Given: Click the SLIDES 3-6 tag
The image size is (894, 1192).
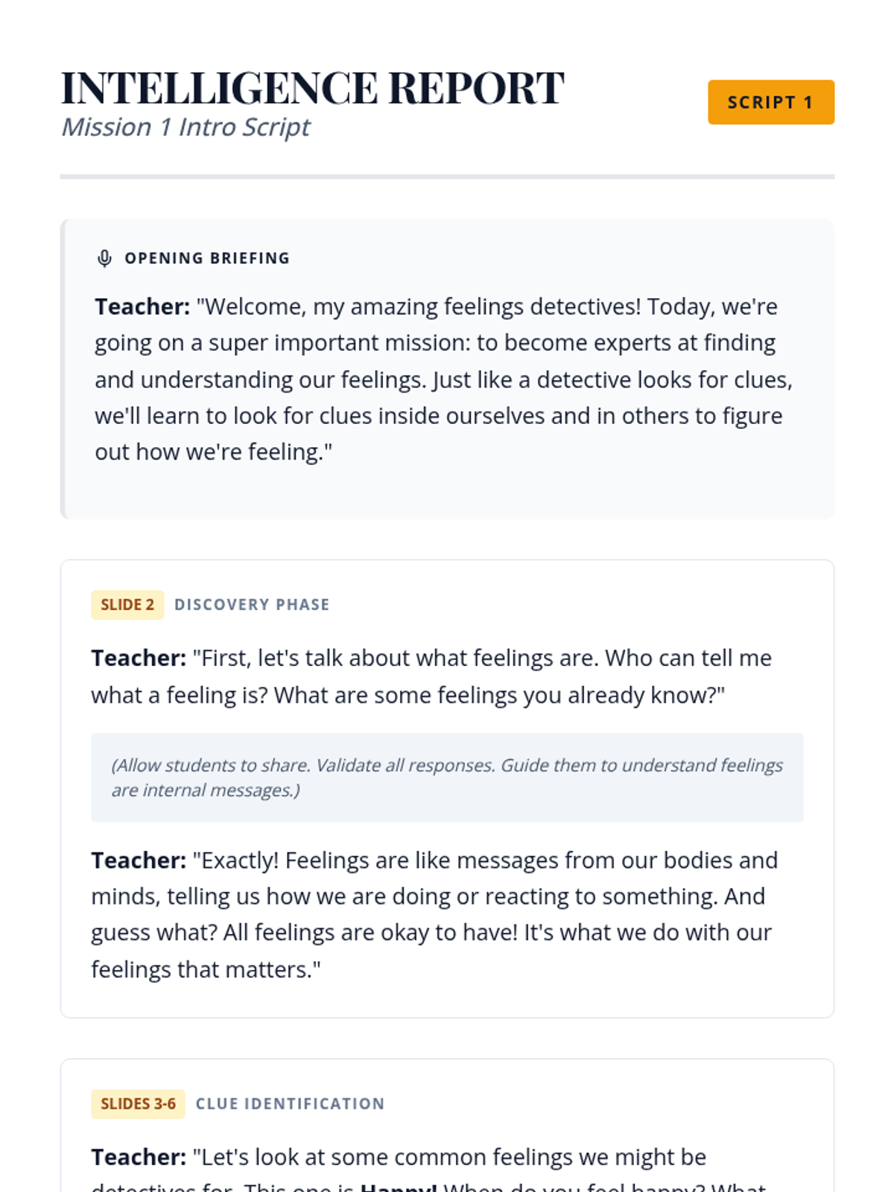Looking at the screenshot, I should click(138, 1104).
